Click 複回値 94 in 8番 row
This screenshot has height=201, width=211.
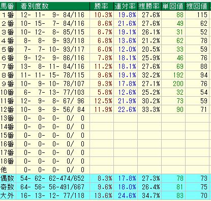(204, 75)
